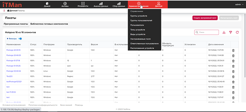Delete the Package 23:46:03 row
This screenshot has height=112, width=246.
coord(233,56)
